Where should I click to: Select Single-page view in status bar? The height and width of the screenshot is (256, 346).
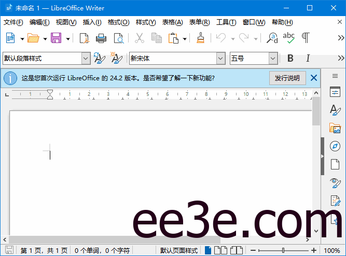(208, 250)
